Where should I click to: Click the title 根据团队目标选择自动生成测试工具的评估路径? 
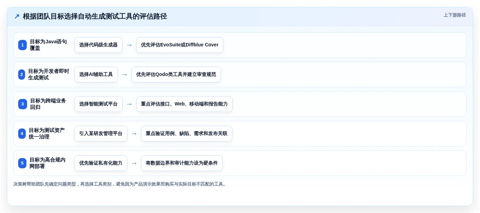pos(95,16)
